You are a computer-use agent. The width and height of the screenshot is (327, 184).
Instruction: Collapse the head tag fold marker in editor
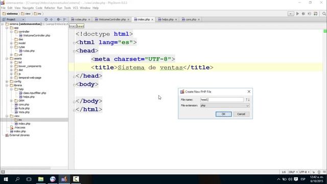point(74,51)
